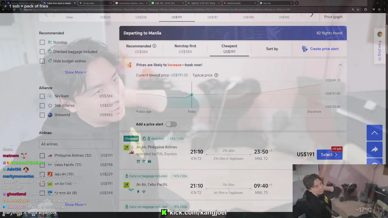Click the Recommended info icon

click(154, 46)
